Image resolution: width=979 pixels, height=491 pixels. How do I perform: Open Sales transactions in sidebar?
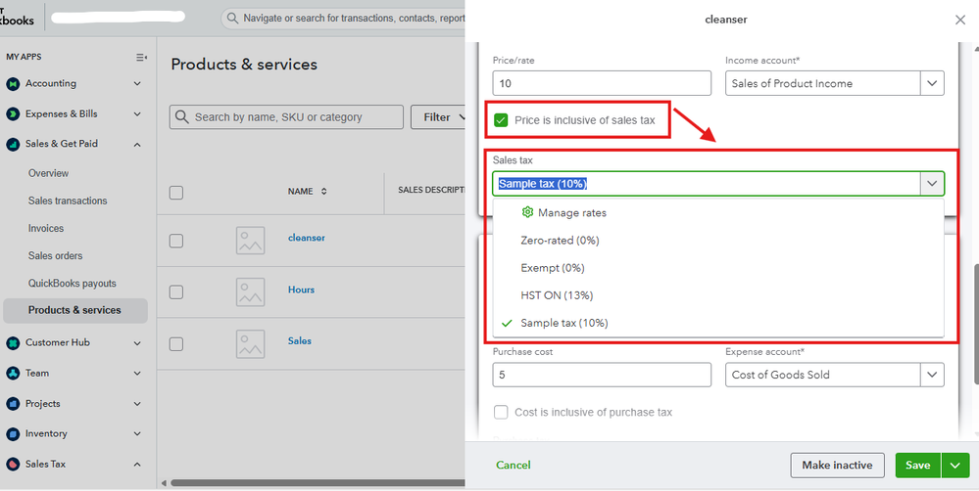(x=68, y=201)
